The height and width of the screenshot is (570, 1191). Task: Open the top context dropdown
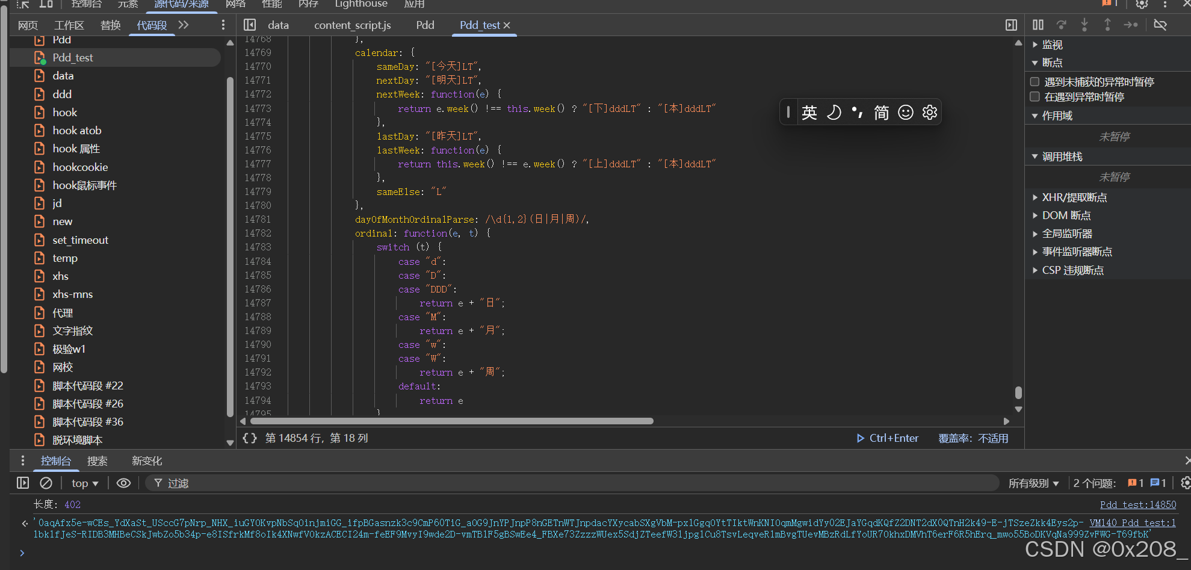(x=85, y=483)
